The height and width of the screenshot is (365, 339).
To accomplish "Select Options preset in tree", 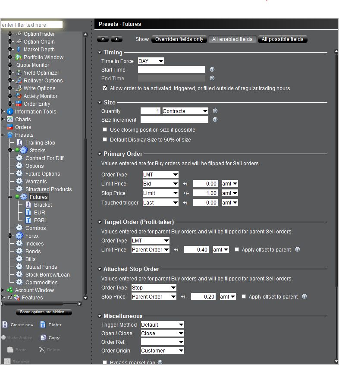I will coord(35,166).
